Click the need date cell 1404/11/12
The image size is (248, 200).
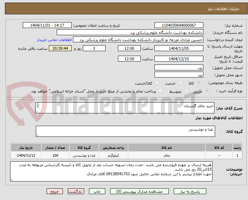tap(26, 155)
